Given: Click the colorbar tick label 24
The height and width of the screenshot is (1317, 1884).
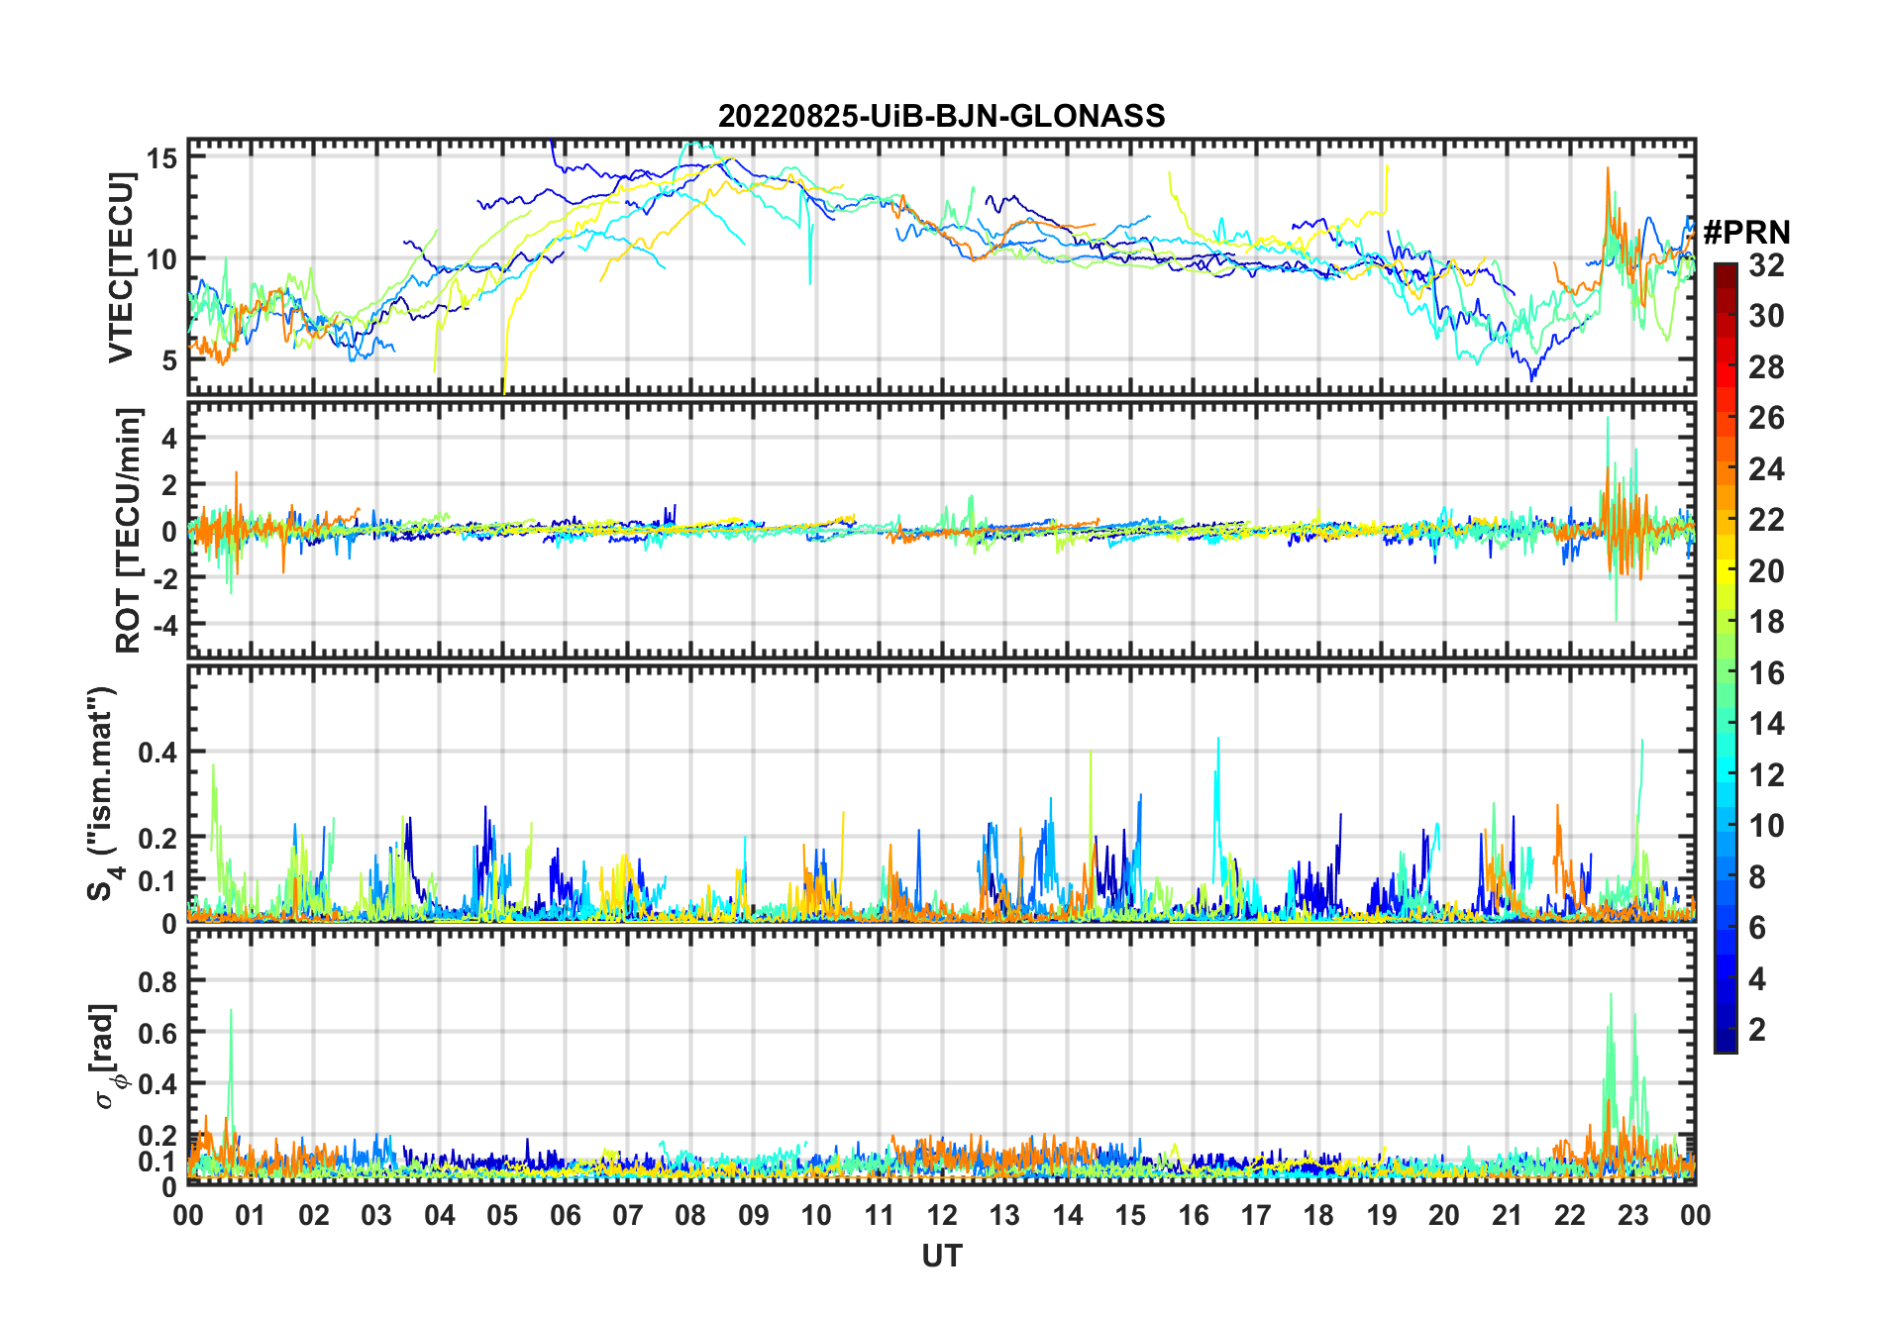Looking at the screenshot, I should pos(1766,469).
